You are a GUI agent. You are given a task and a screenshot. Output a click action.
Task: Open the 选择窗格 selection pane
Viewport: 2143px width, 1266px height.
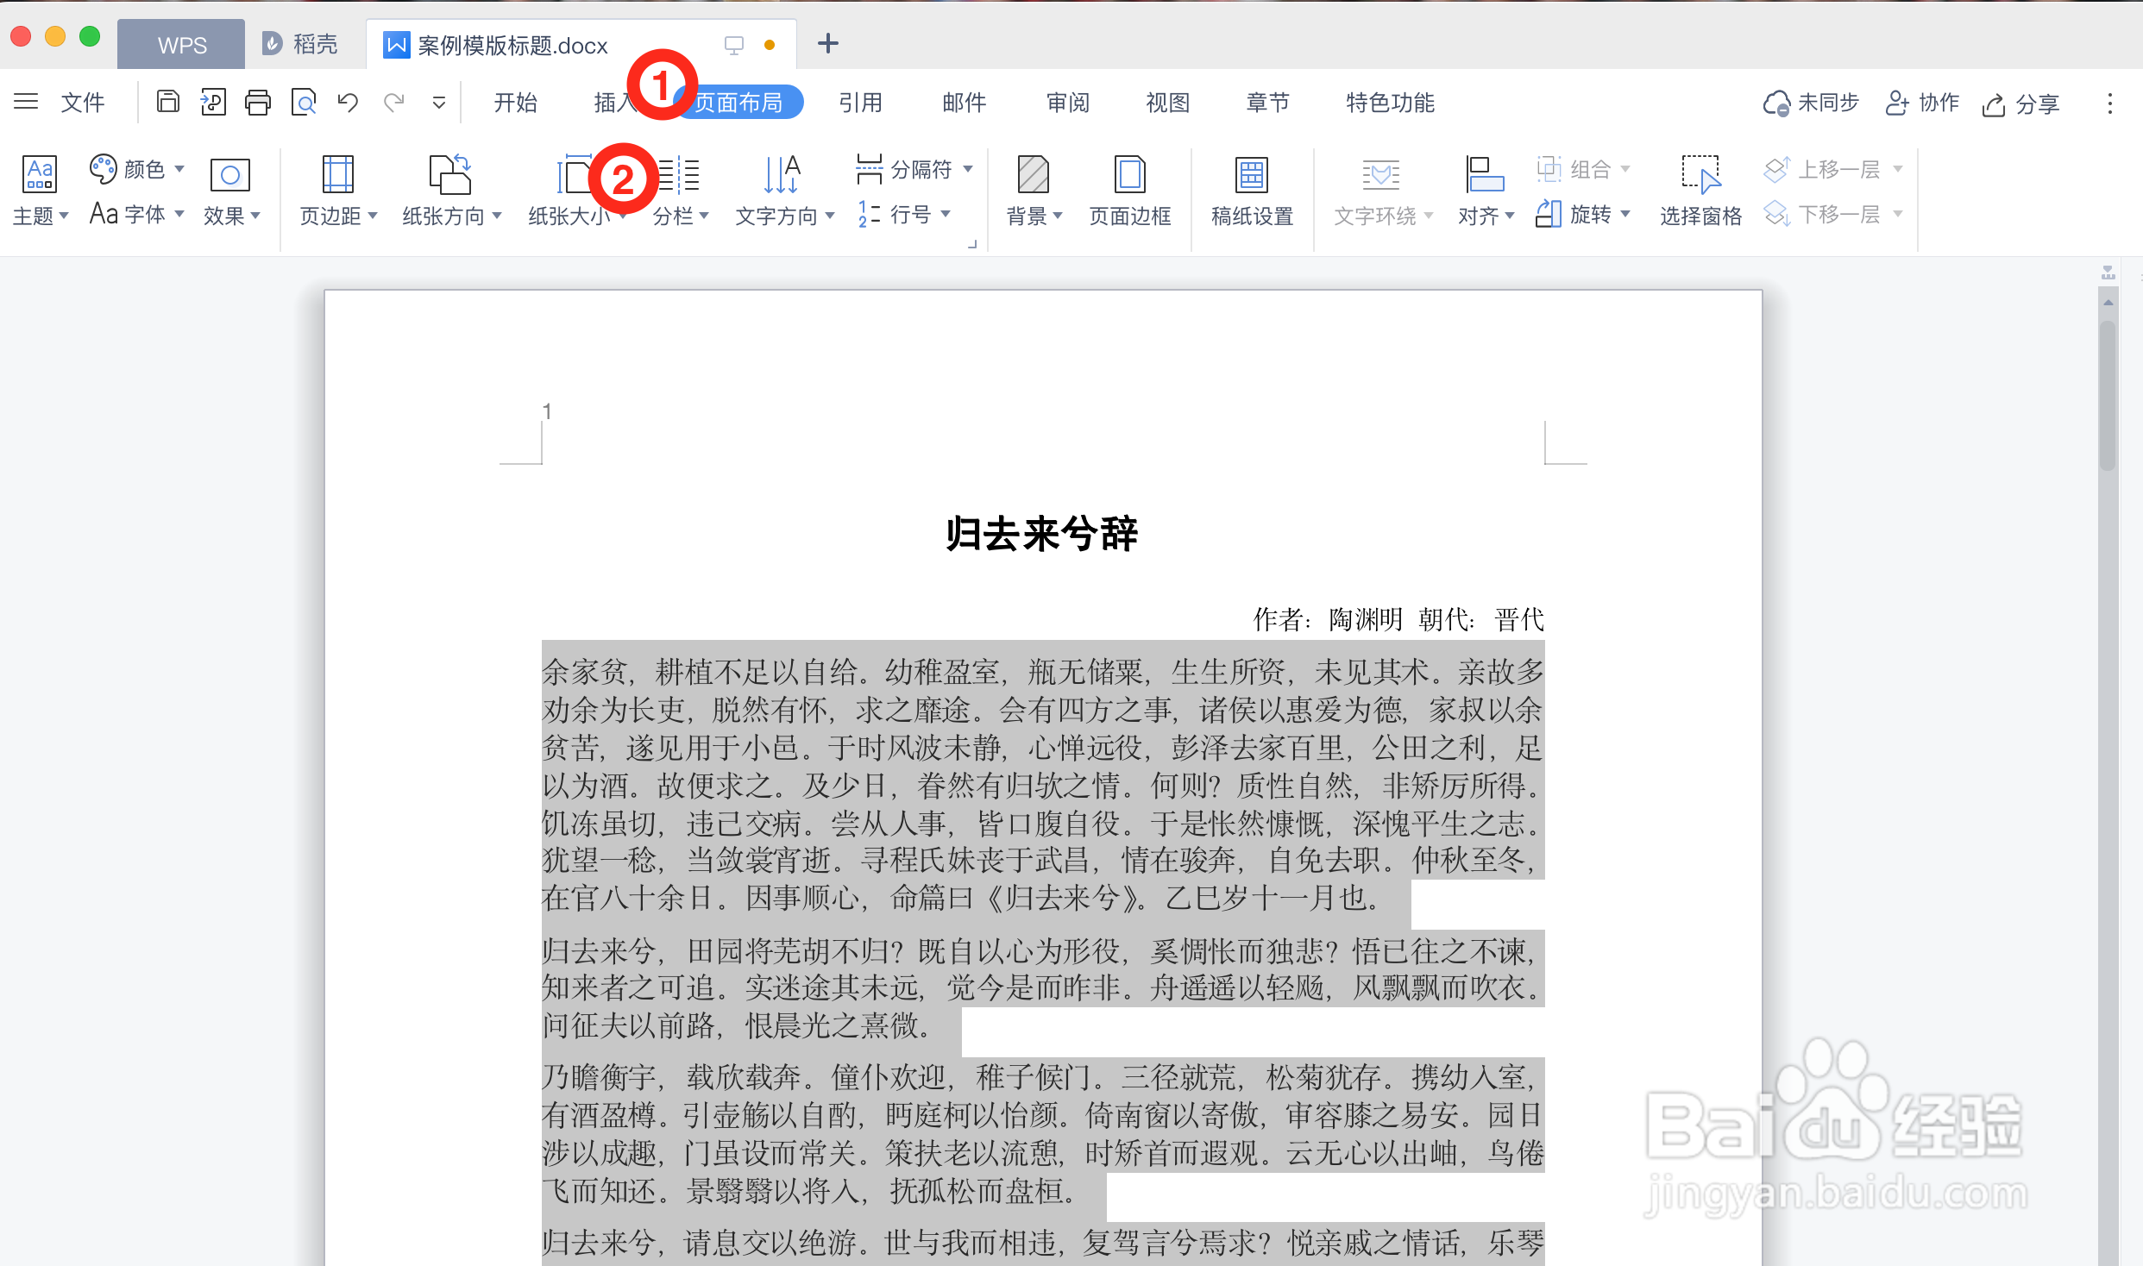click(1700, 191)
